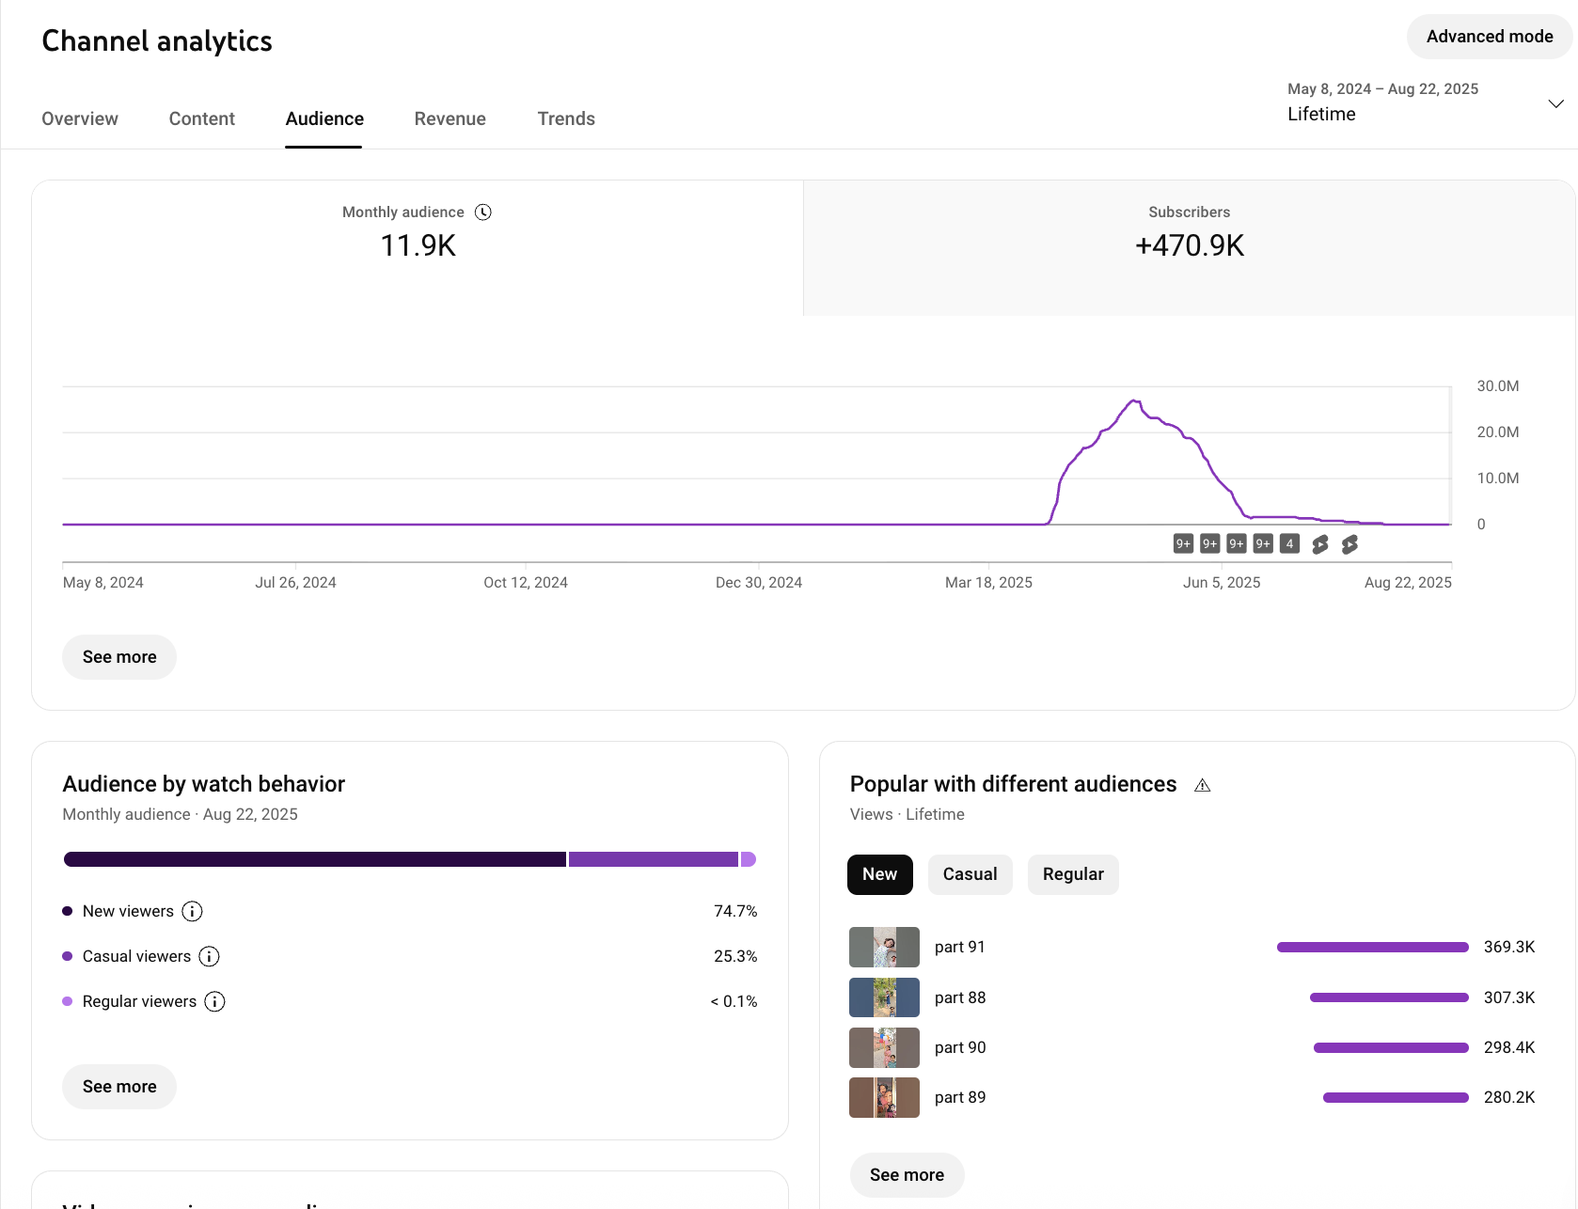Viewport: 1578px width, 1209px height.
Task: Click the Casual viewers legend dot
Action: 68,956
